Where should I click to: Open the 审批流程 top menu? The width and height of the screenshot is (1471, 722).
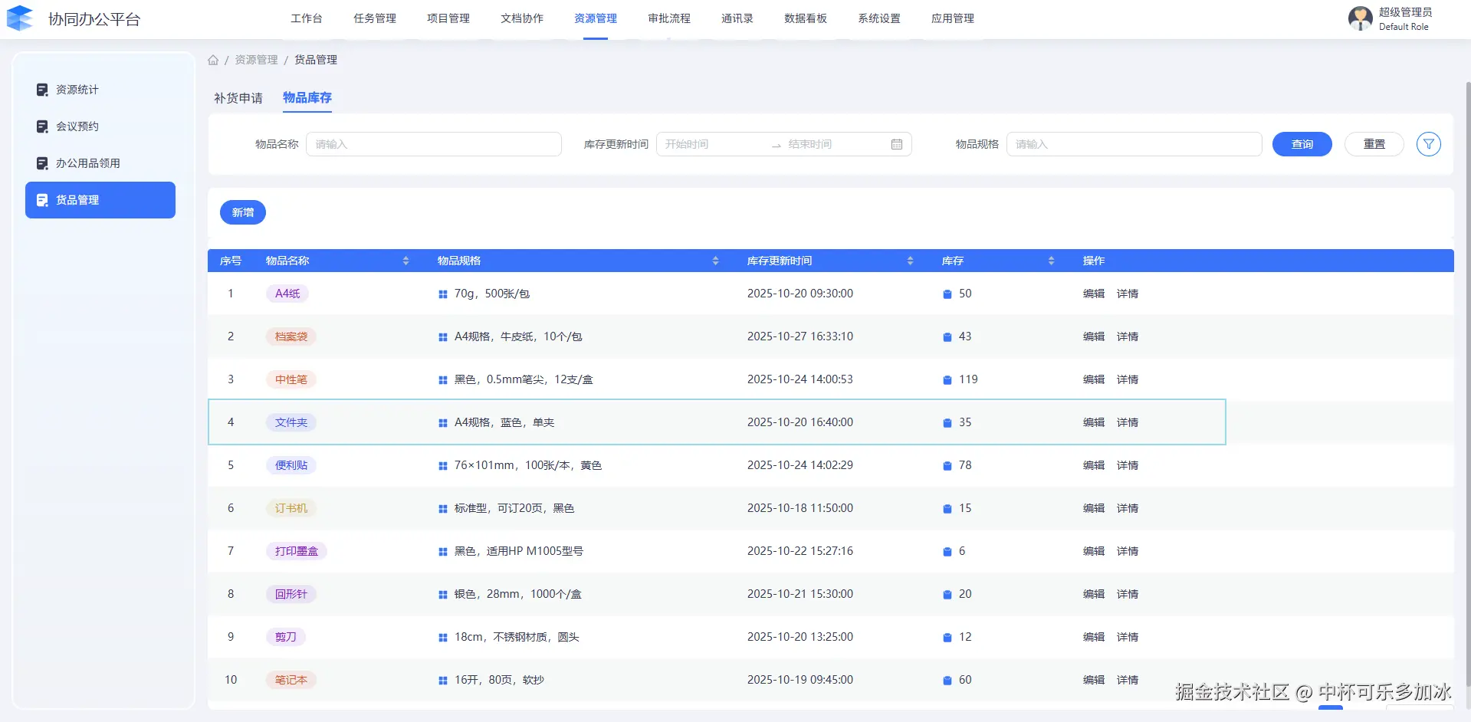tap(668, 18)
